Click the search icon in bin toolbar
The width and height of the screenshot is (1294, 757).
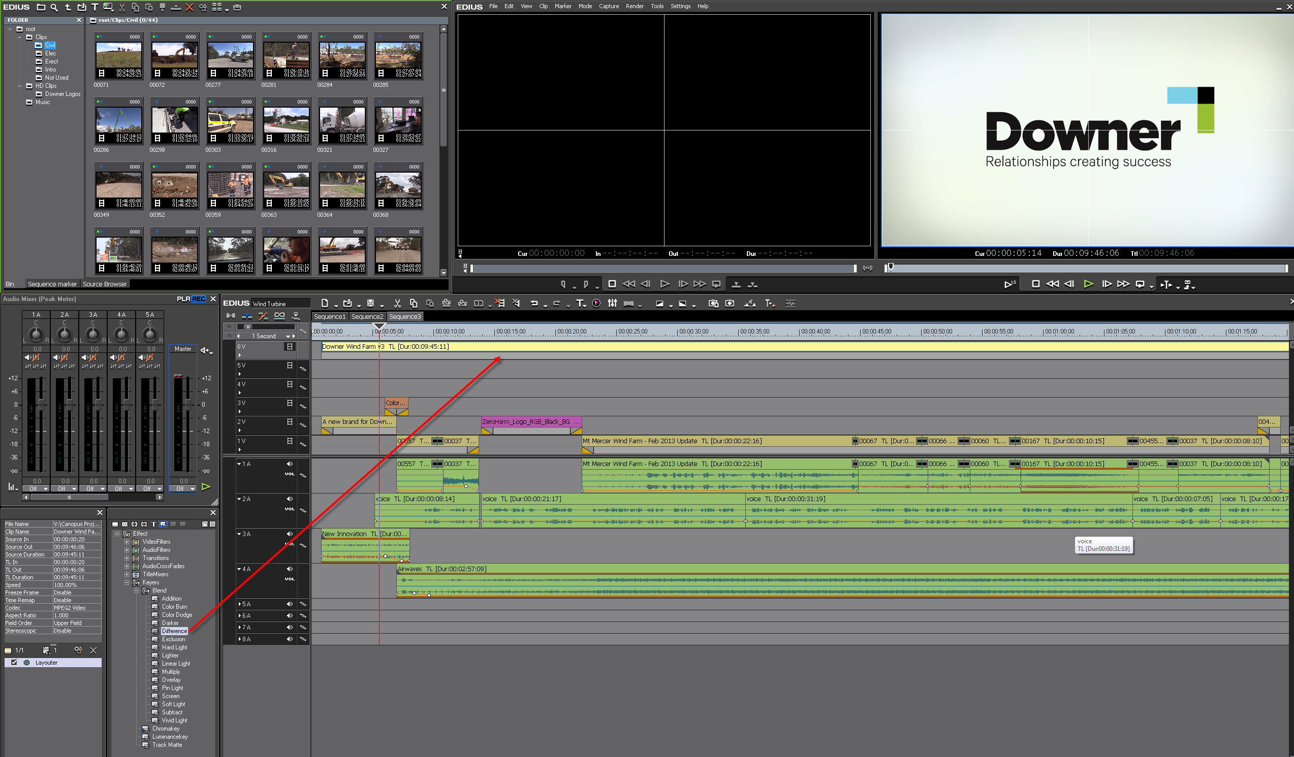(54, 7)
